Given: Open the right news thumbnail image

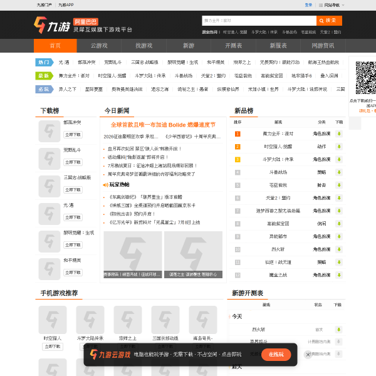Looking at the screenshot, I should (193, 254).
